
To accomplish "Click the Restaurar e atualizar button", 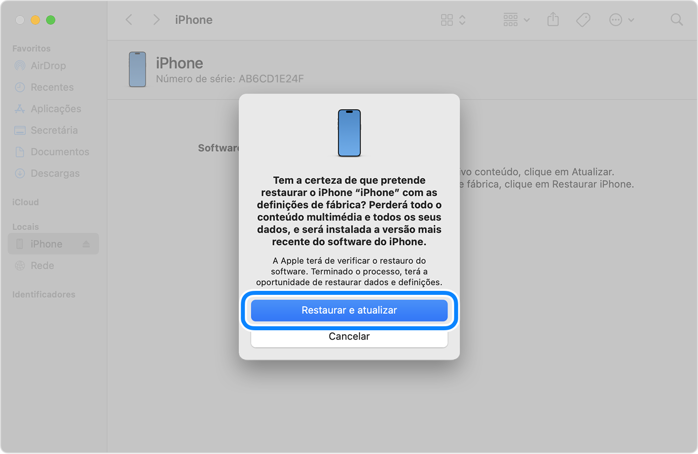I will click(x=349, y=310).
